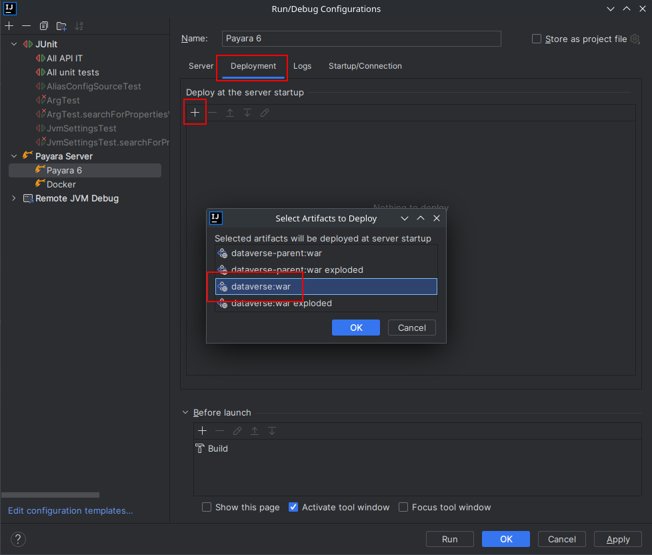Add a new Before launch task
Screen dimensions: 652x555
click(x=203, y=431)
